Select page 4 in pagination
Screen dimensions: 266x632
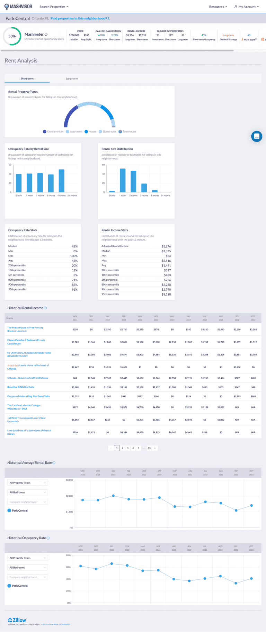coord(133,448)
